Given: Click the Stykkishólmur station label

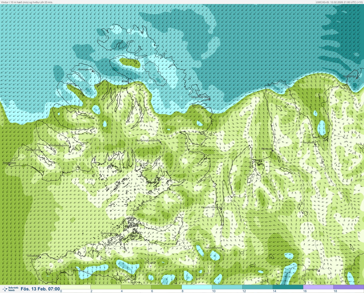Looking at the screenshot, I should 109,233.
